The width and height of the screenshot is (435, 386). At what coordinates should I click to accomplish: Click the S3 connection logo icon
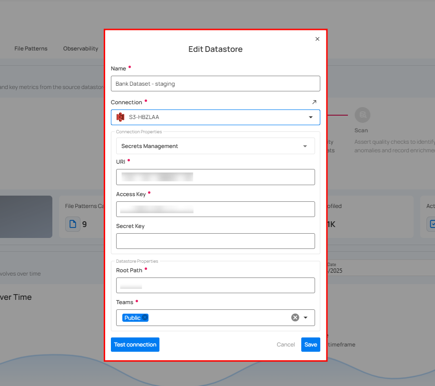(x=120, y=117)
